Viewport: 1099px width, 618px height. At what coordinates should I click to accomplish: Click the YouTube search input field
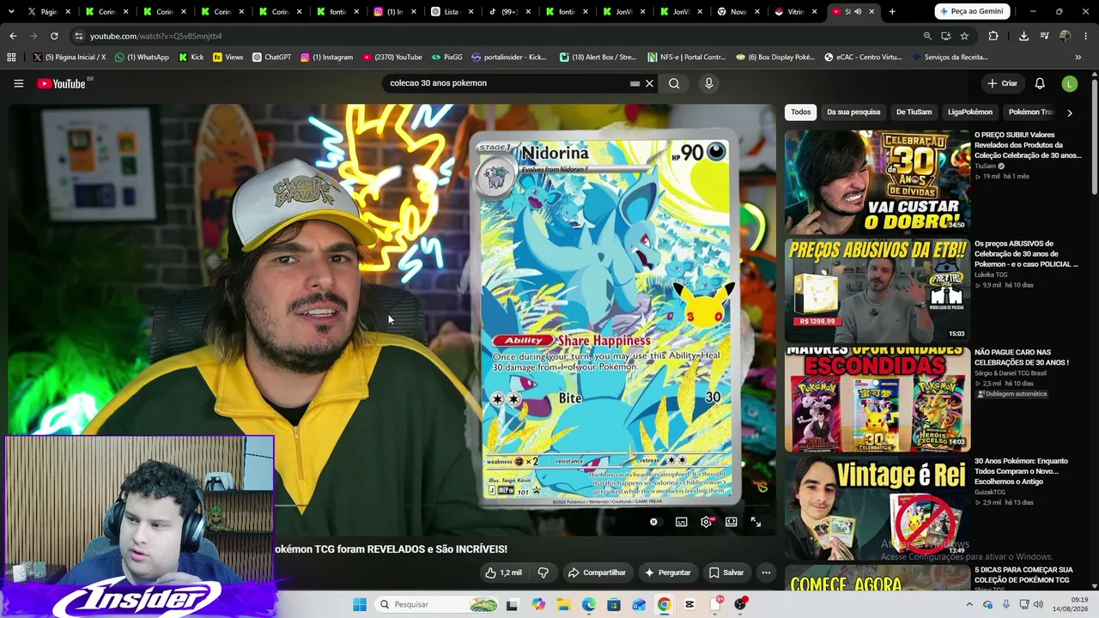(507, 83)
